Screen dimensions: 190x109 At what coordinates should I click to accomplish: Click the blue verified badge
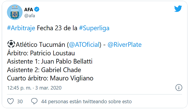[37, 9]
